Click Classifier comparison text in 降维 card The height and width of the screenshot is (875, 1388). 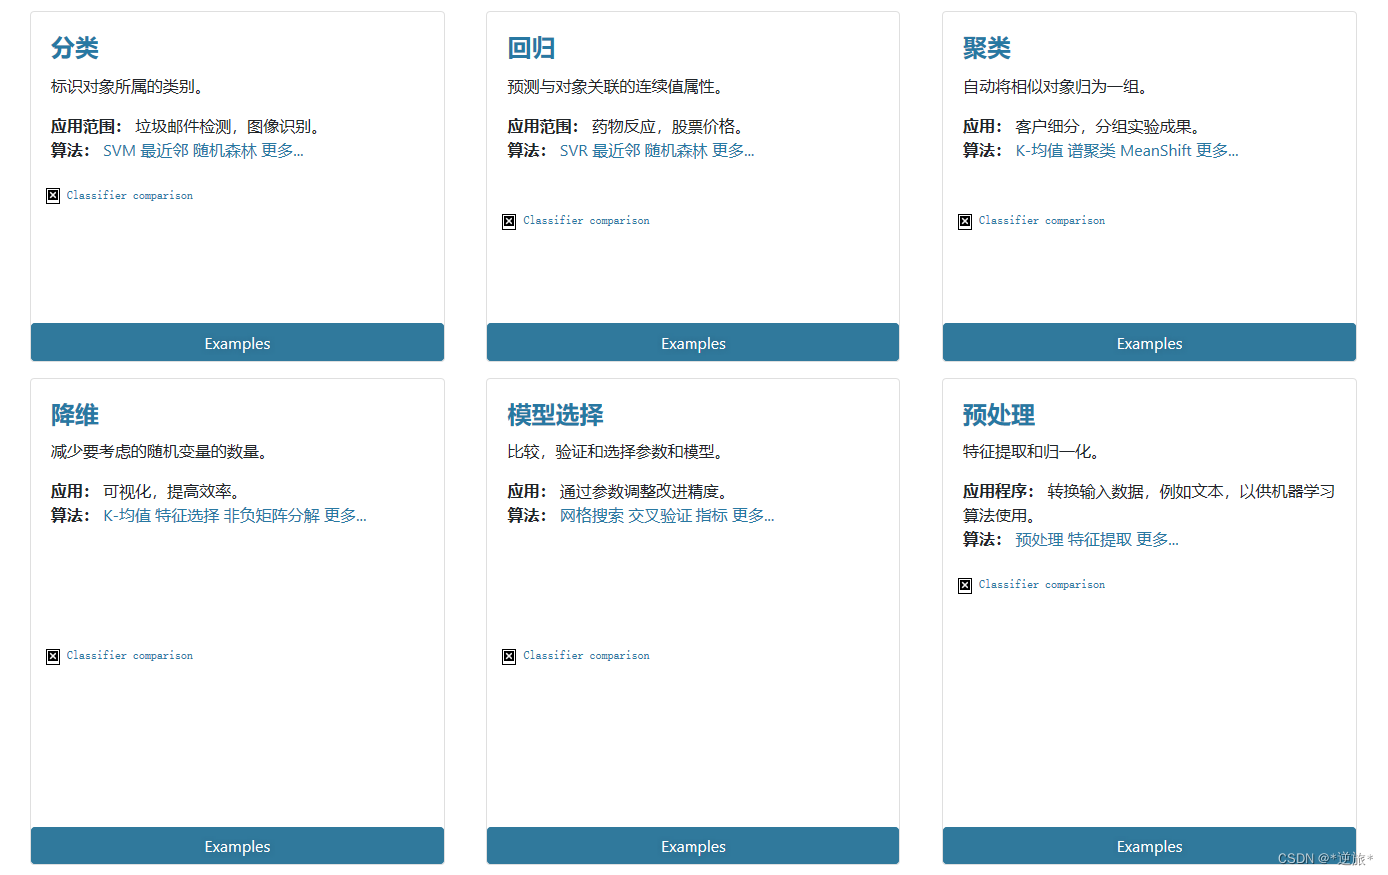tap(130, 656)
